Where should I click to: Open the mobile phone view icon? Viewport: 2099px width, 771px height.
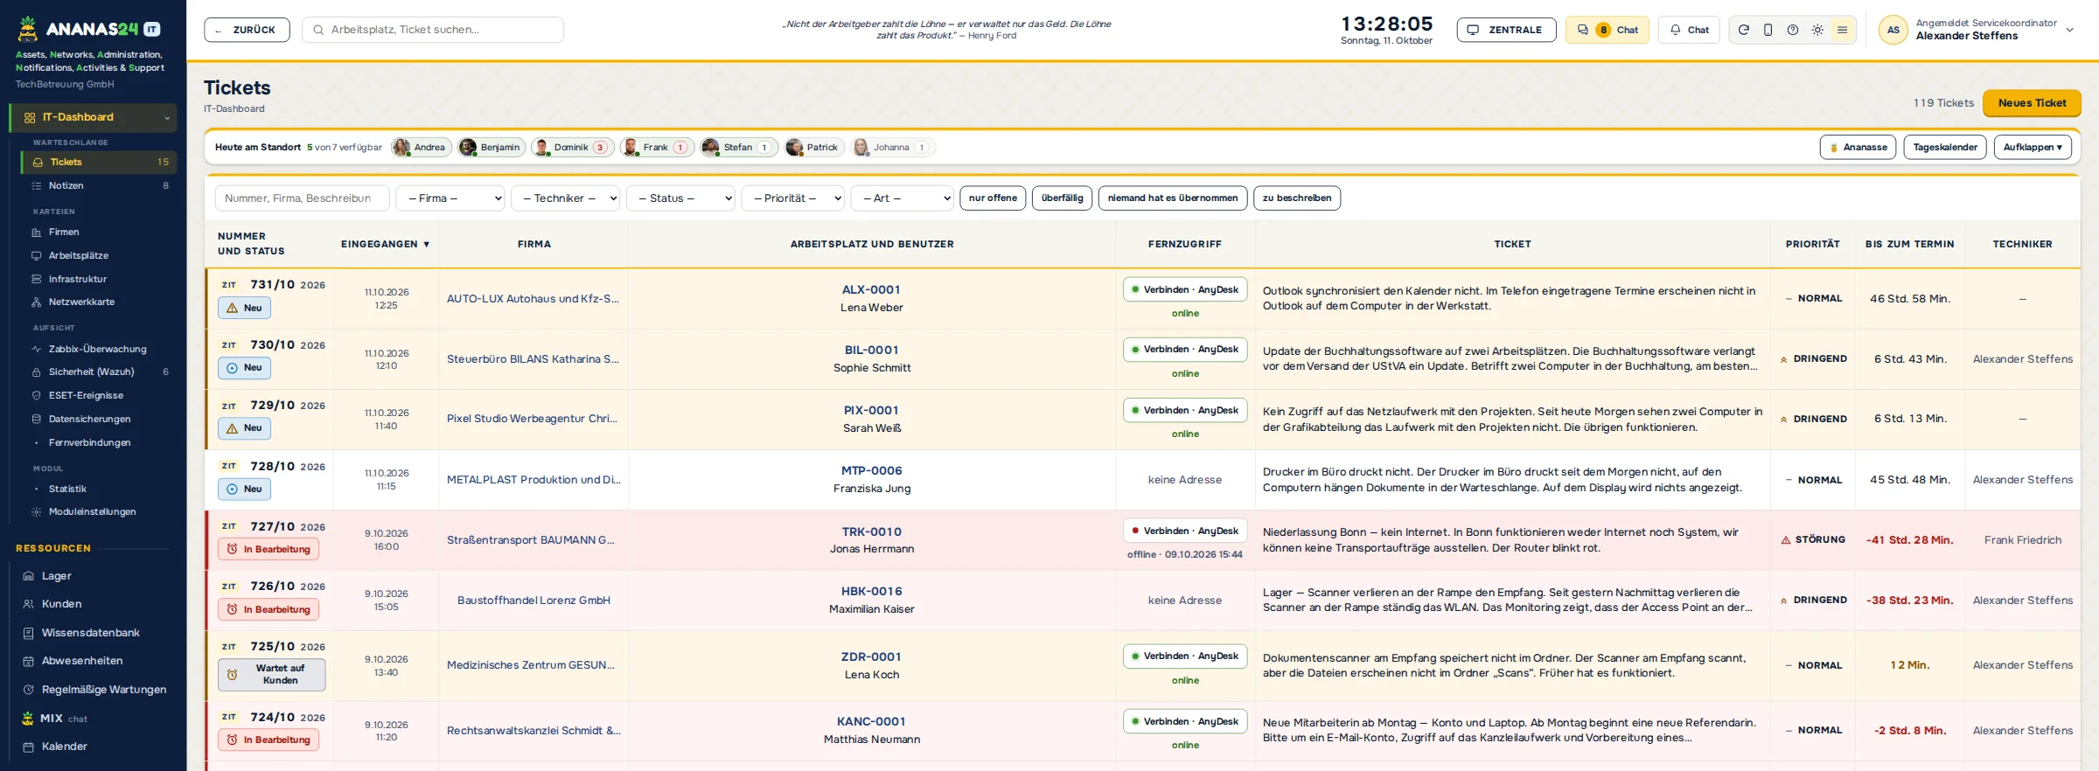pos(1768,30)
